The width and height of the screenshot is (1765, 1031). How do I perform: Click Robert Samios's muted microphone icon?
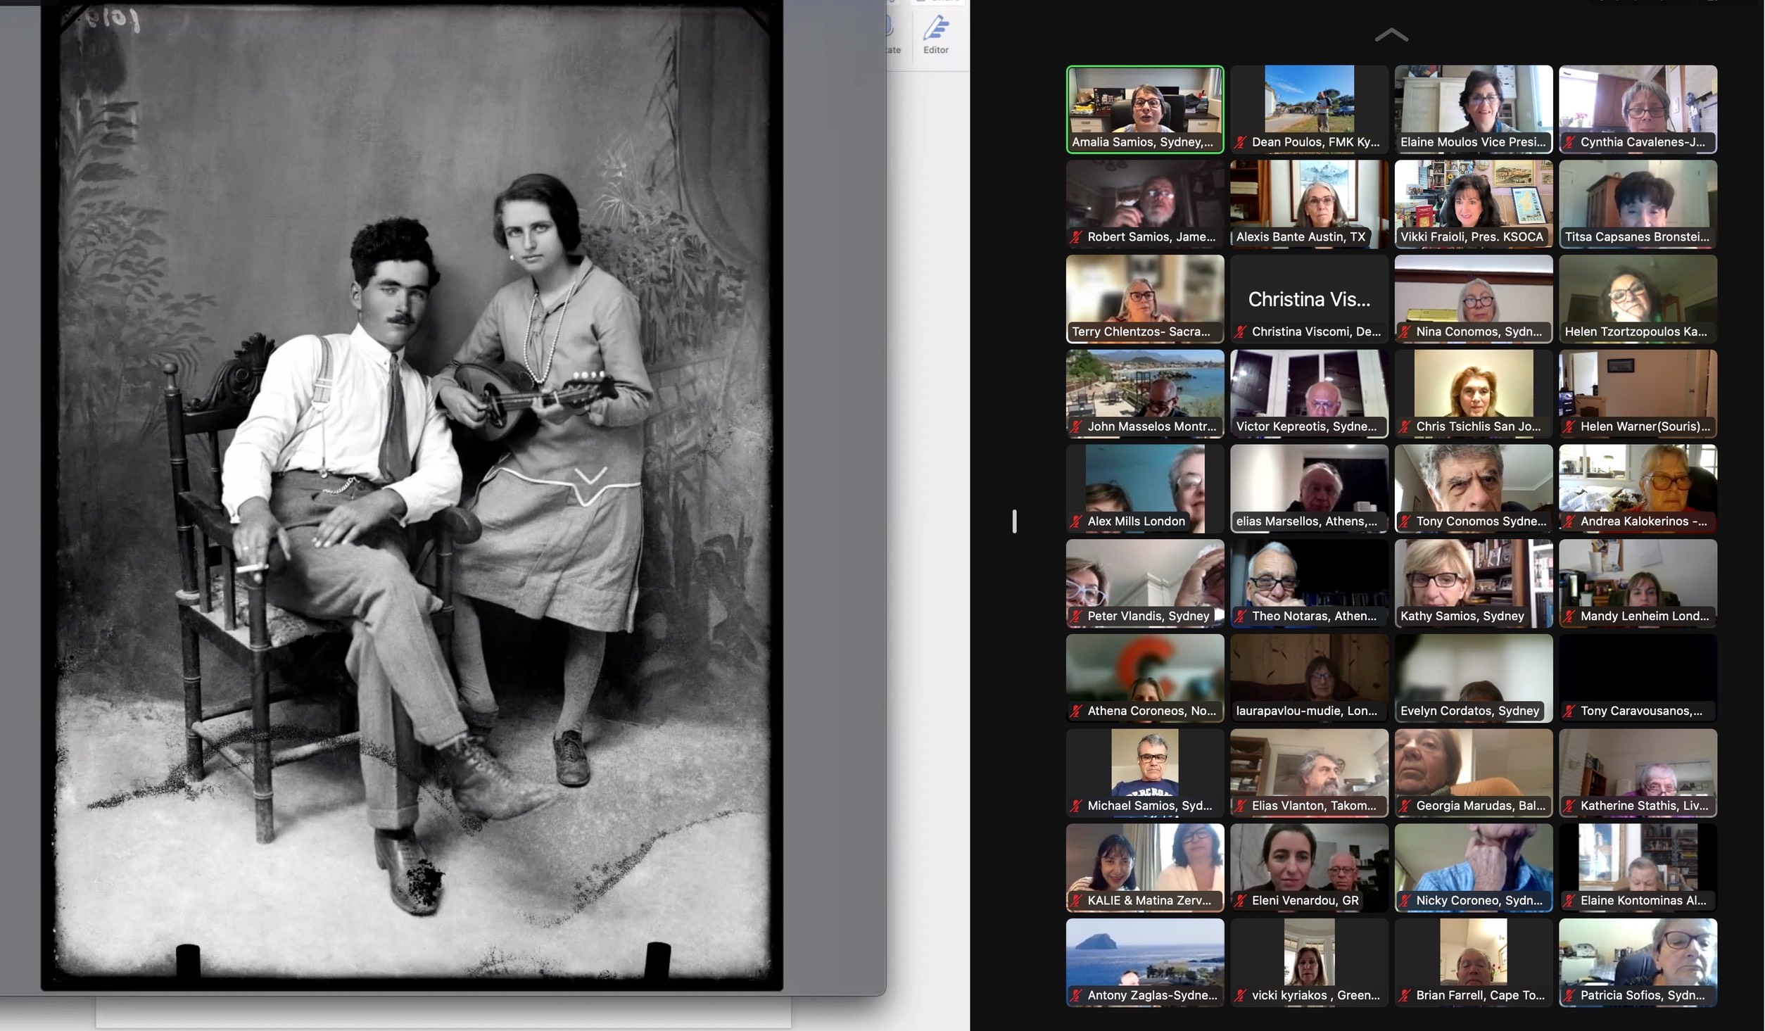pos(1076,238)
